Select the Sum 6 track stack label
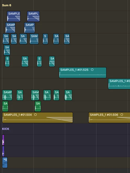Viewport: 130px width, 173px height. (7, 5)
